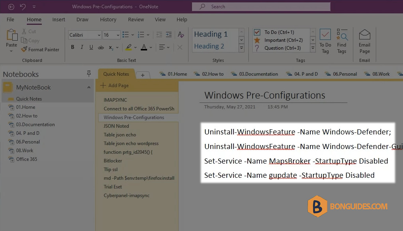403x231 pixels.
Task: Click the Delete X icon in Basic Text
Action: 180,47
